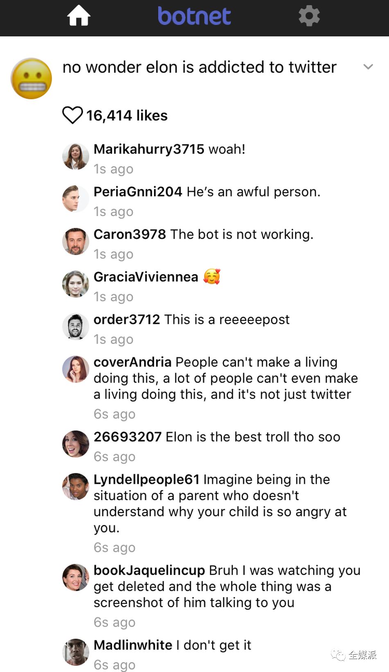The image size is (389, 672).
Task: Click the 26693207 username
Action: click(x=127, y=437)
